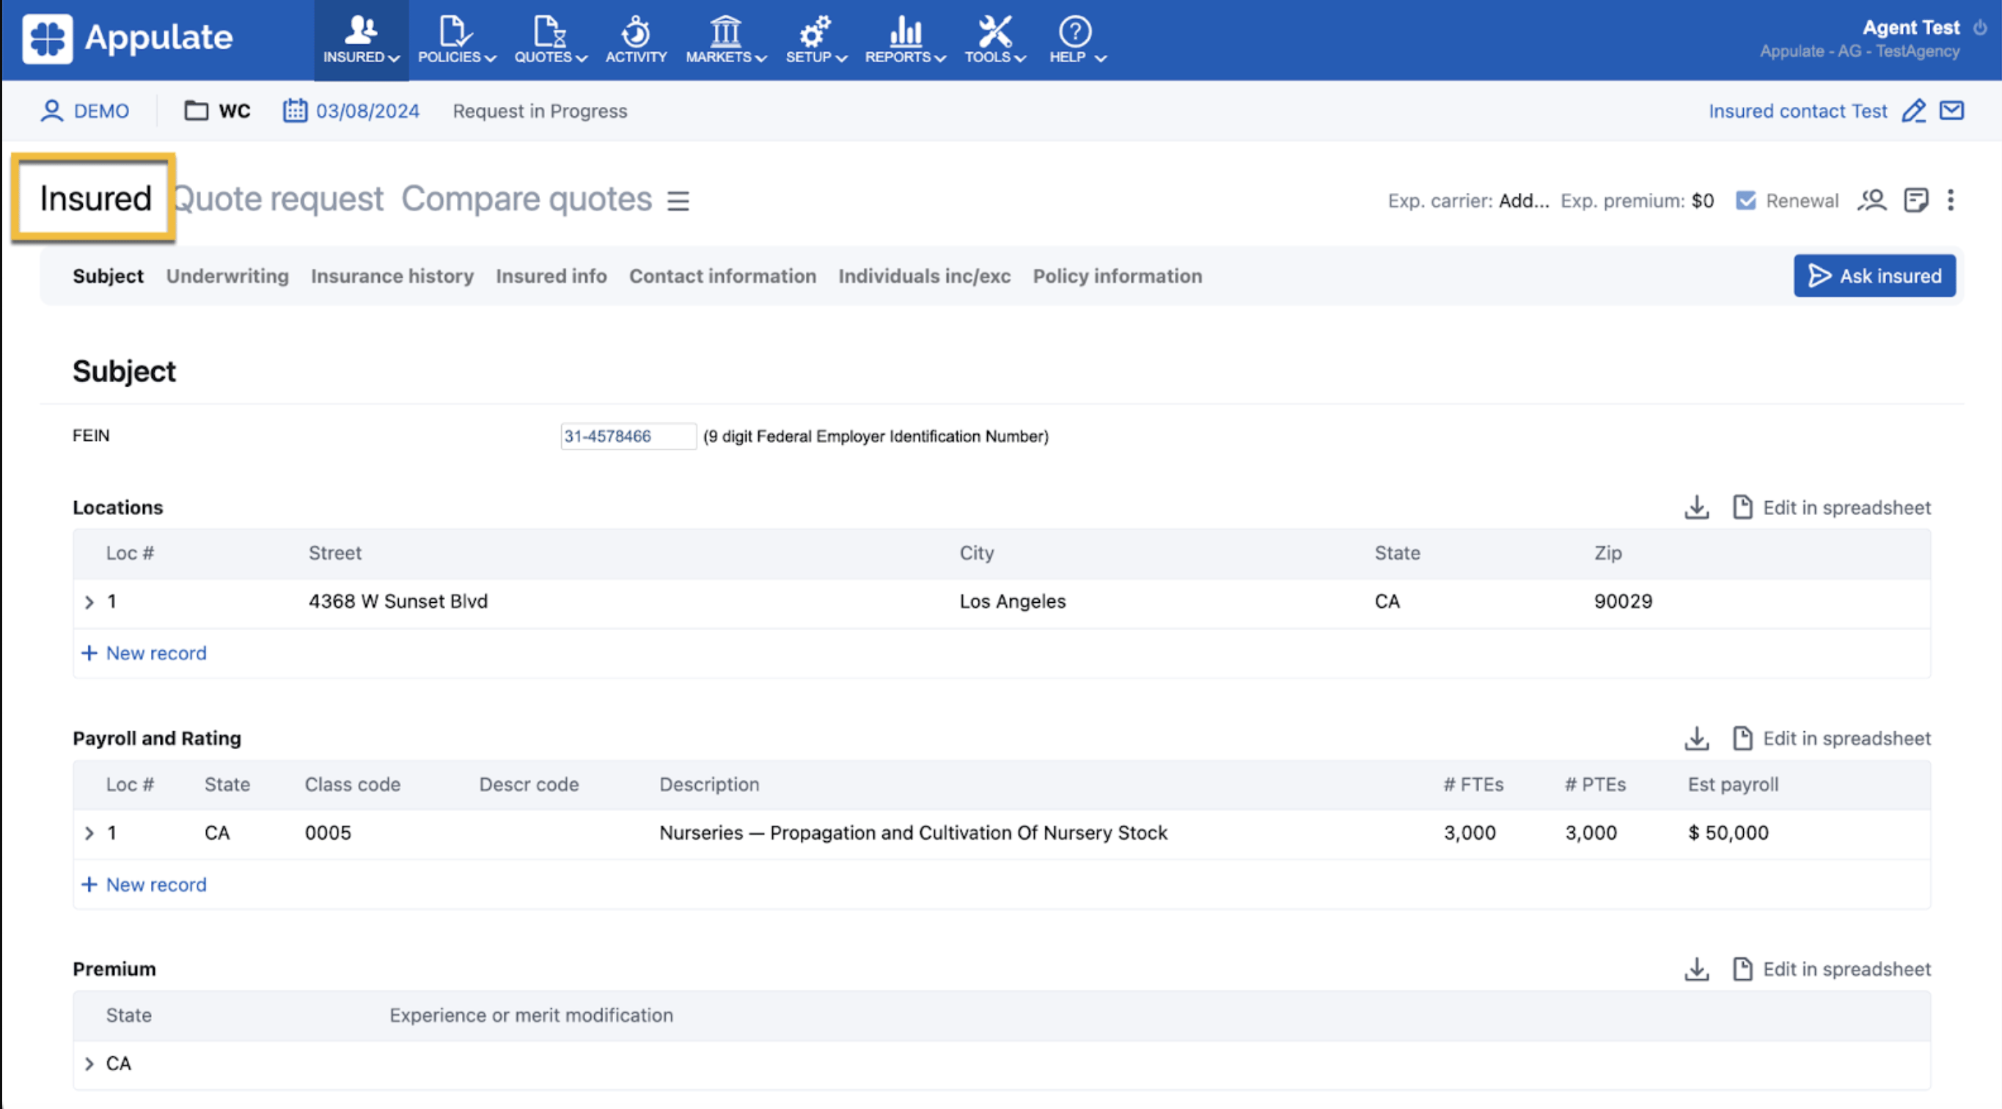Open the QUOTES menu
The height and width of the screenshot is (1109, 2002).
(x=550, y=40)
